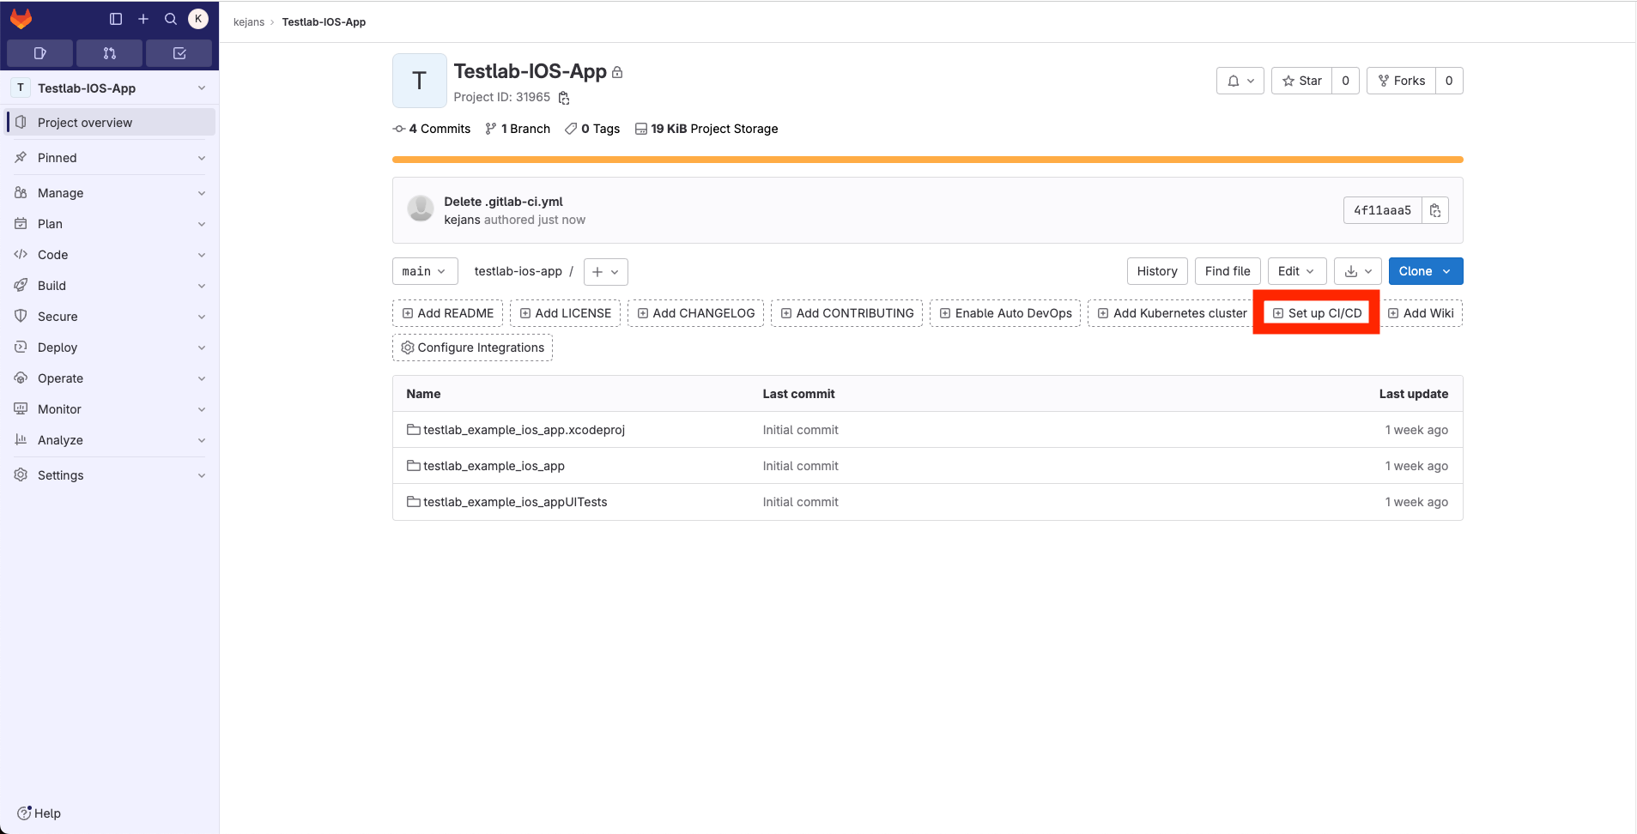Open the Delete .gitlab-ci.yml commit
Screen dimensions: 1637x834
[503, 202]
